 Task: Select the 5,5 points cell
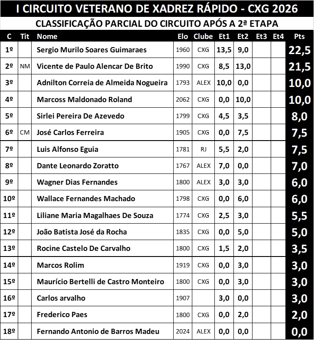click(x=299, y=216)
